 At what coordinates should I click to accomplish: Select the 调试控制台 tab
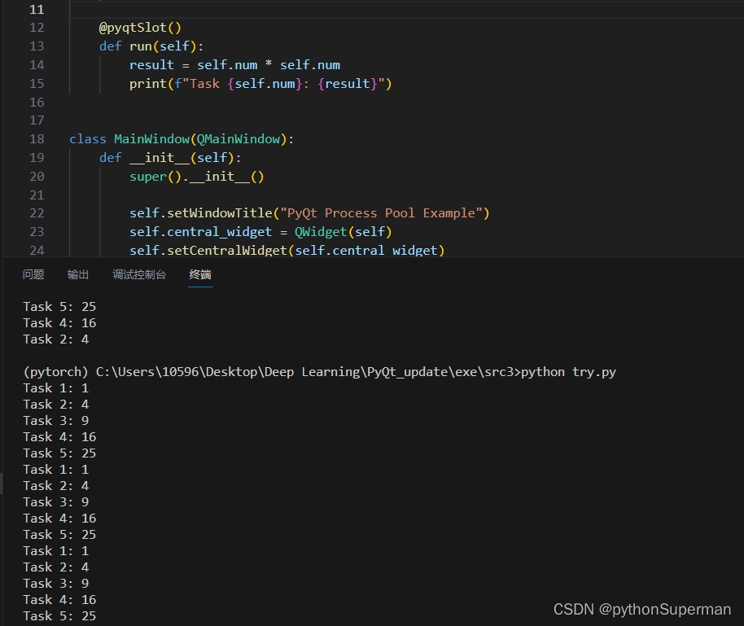click(x=139, y=274)
